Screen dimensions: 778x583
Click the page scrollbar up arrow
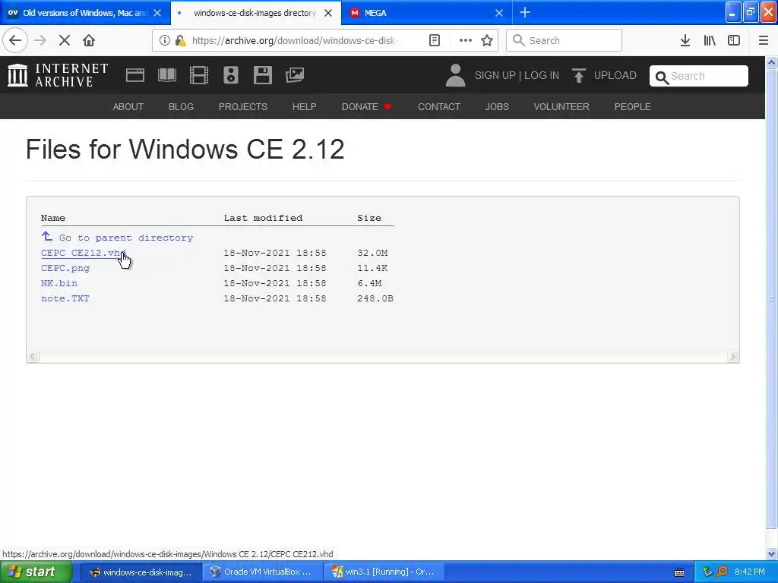point(772,62)
